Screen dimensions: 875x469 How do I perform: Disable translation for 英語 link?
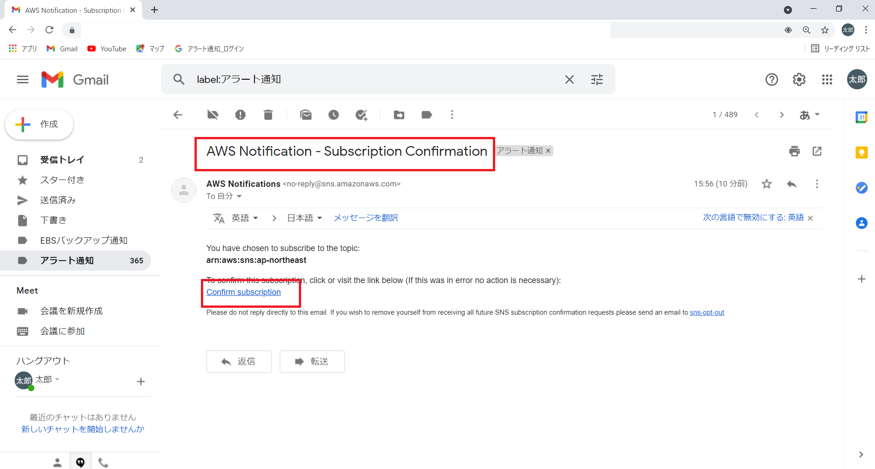point(753,218)
